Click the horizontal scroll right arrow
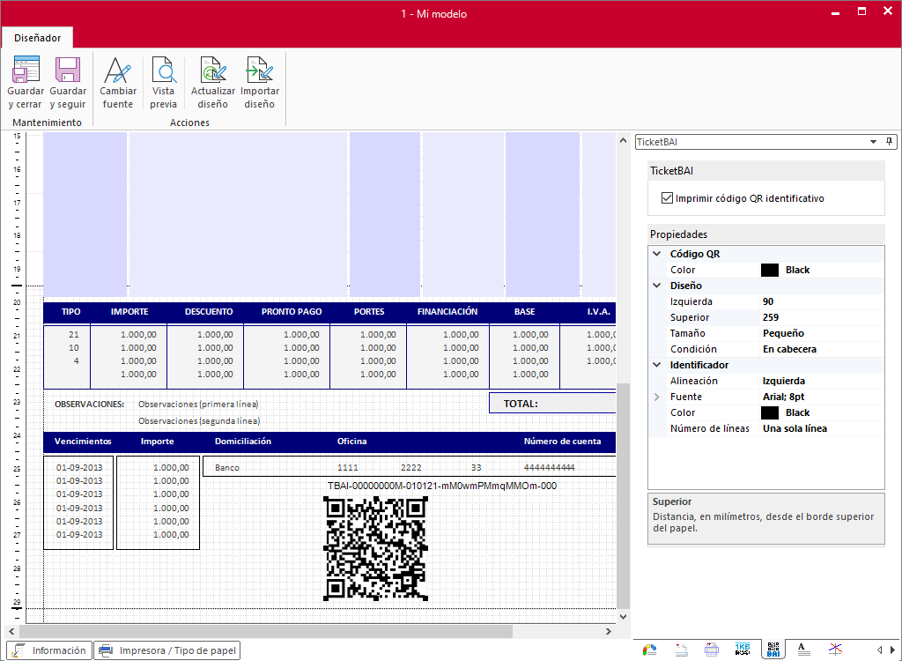 [x=609, y=632]
